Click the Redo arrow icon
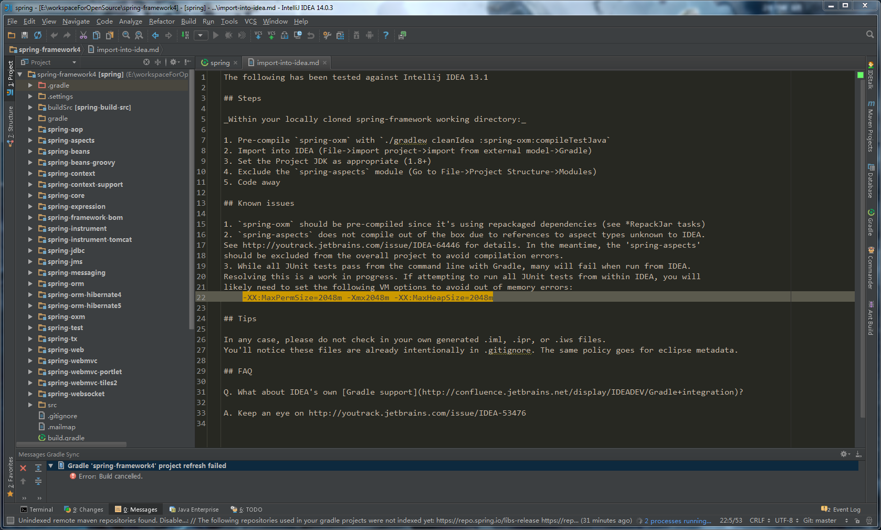Screen dimensions: 881x530 pyautogui.click(x=67, y=35)
